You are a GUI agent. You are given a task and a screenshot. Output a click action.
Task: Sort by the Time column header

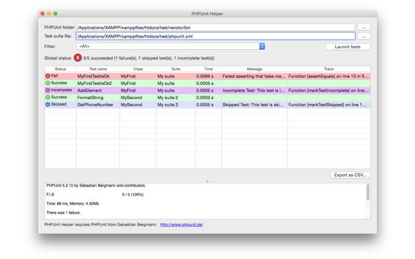[x=209, y=69]
